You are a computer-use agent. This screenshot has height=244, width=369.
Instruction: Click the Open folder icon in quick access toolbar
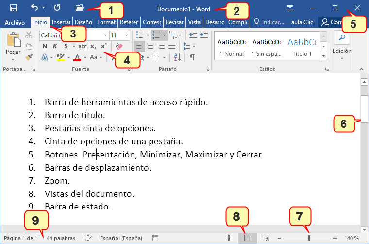click(x=80, y=8)
